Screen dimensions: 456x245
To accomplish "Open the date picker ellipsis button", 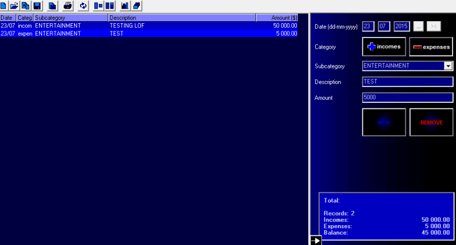I will pos(419,26).
